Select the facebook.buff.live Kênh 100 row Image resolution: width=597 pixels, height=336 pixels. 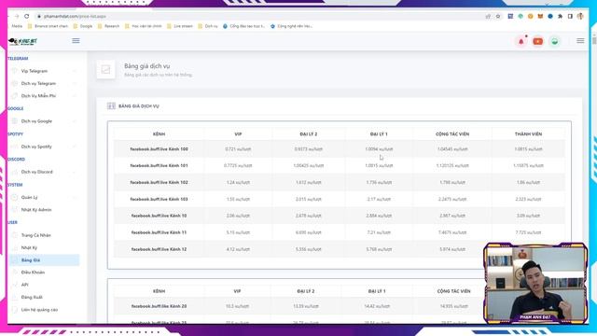pyautogui.click(x=340, y=149)
